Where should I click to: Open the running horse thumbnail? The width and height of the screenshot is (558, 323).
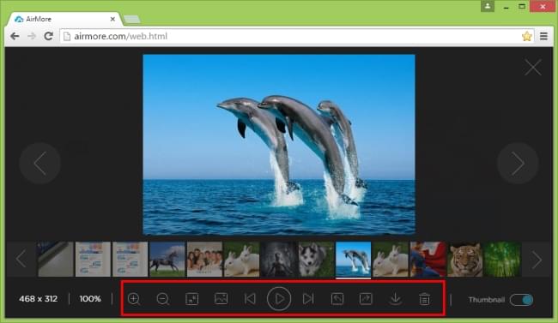click(x=167, y=260)
